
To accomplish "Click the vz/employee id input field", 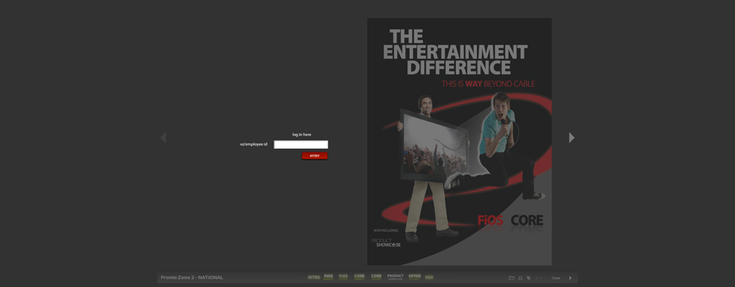I will pos(301,145).
